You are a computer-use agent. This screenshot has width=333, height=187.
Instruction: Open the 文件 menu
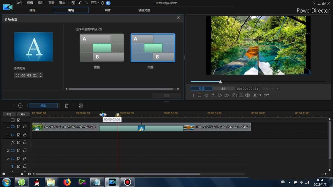click(x=19, y=3)
